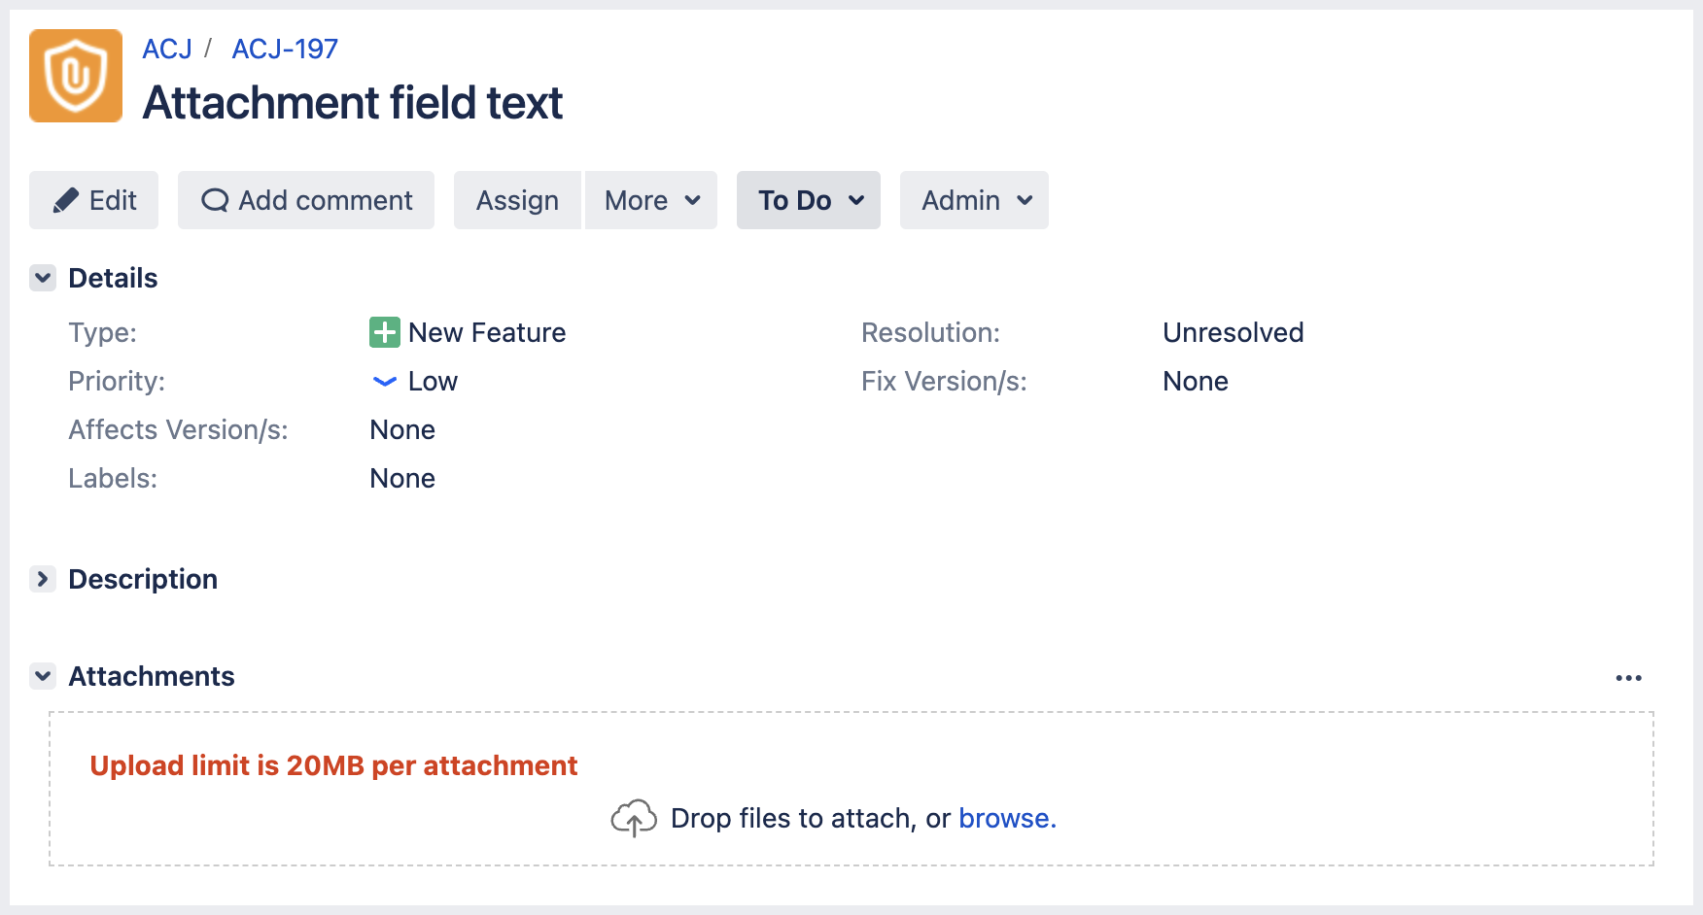
Task: Expand the Description section
Action: tap(43, 579)
